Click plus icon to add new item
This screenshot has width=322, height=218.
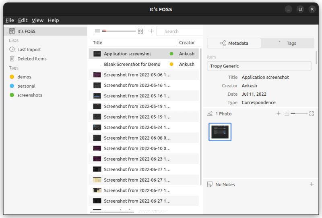tap(152, 31)
